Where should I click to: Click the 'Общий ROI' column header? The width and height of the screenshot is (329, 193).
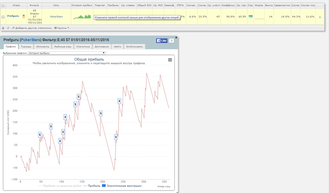click(x=144, y=6)
